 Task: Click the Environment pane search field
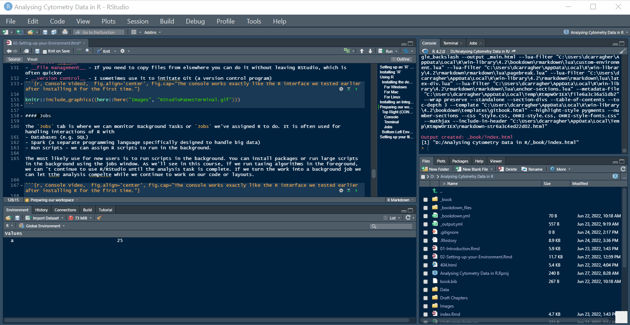point(391,226)
